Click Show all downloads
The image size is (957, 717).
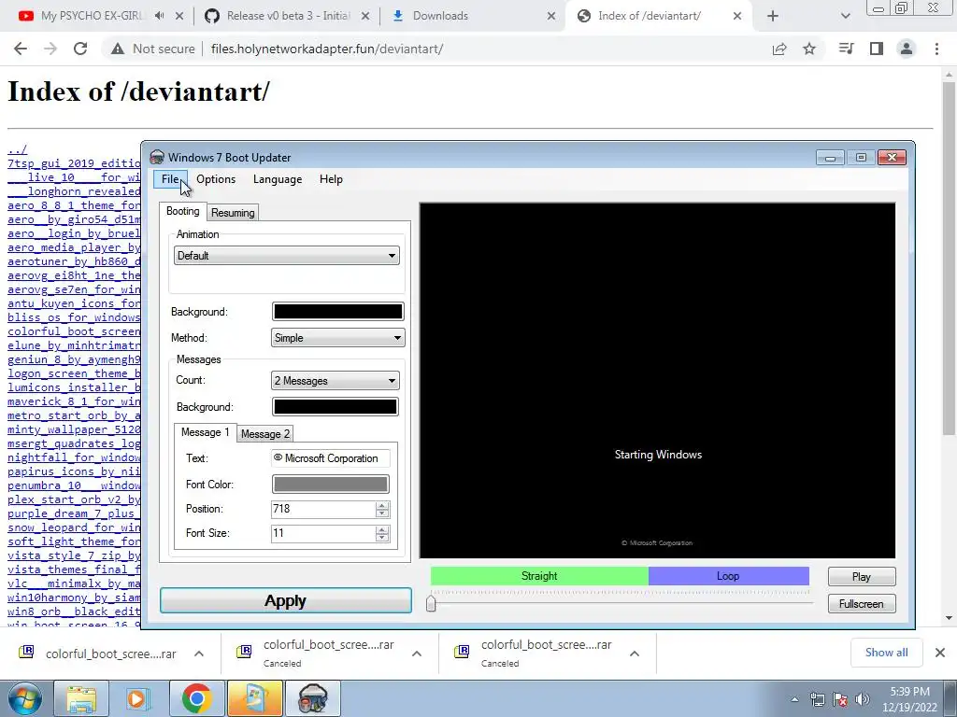point(886,653)
